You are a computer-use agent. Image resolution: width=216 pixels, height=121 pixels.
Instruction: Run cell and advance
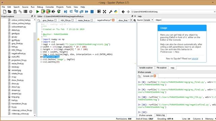(x=48, y=12)
